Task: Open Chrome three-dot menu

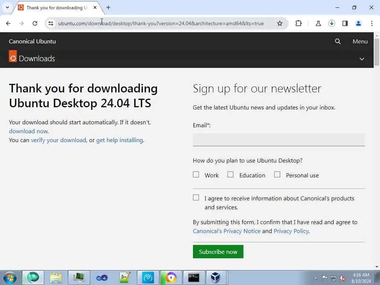Action: point(372,23)
